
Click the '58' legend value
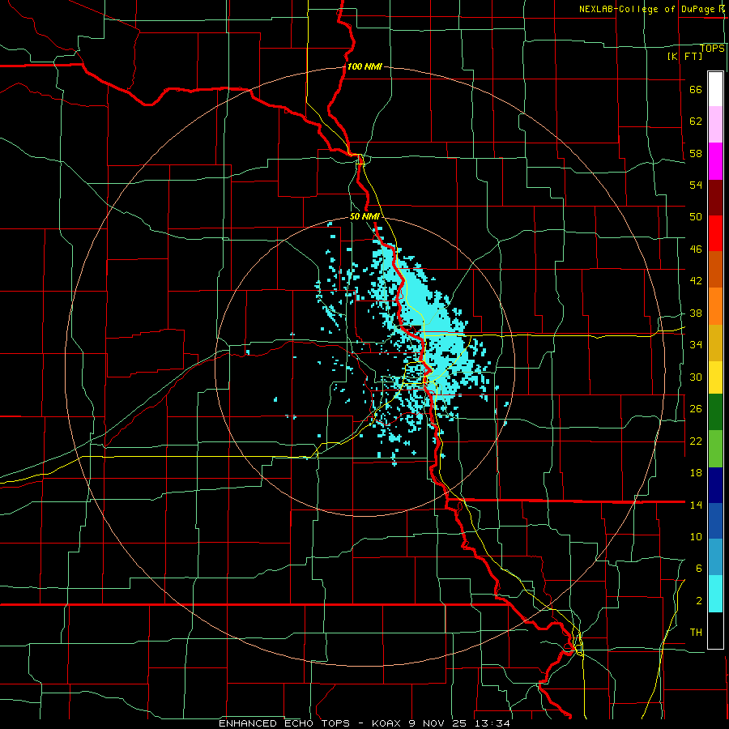point(696,153)
